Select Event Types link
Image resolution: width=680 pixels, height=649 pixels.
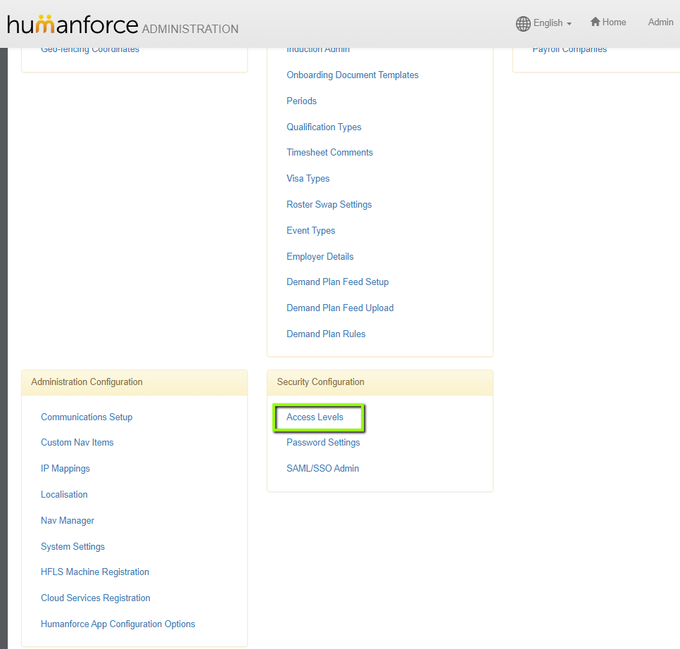click(310, 231)
